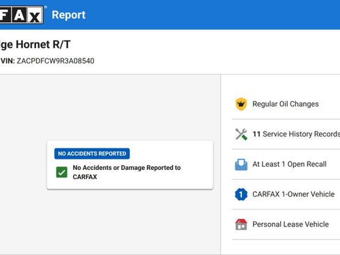
Task: Open the Regular Oil Changes entry
Action: point(286,104)
